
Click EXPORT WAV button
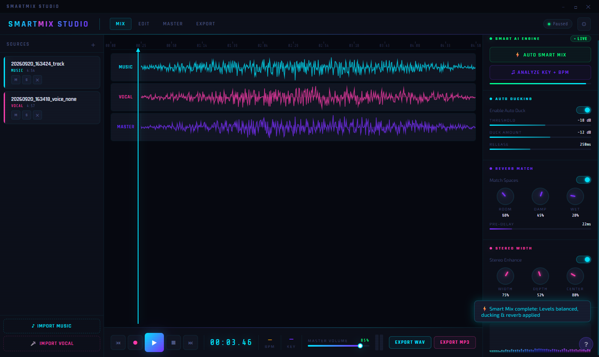(x=410, y=342)
